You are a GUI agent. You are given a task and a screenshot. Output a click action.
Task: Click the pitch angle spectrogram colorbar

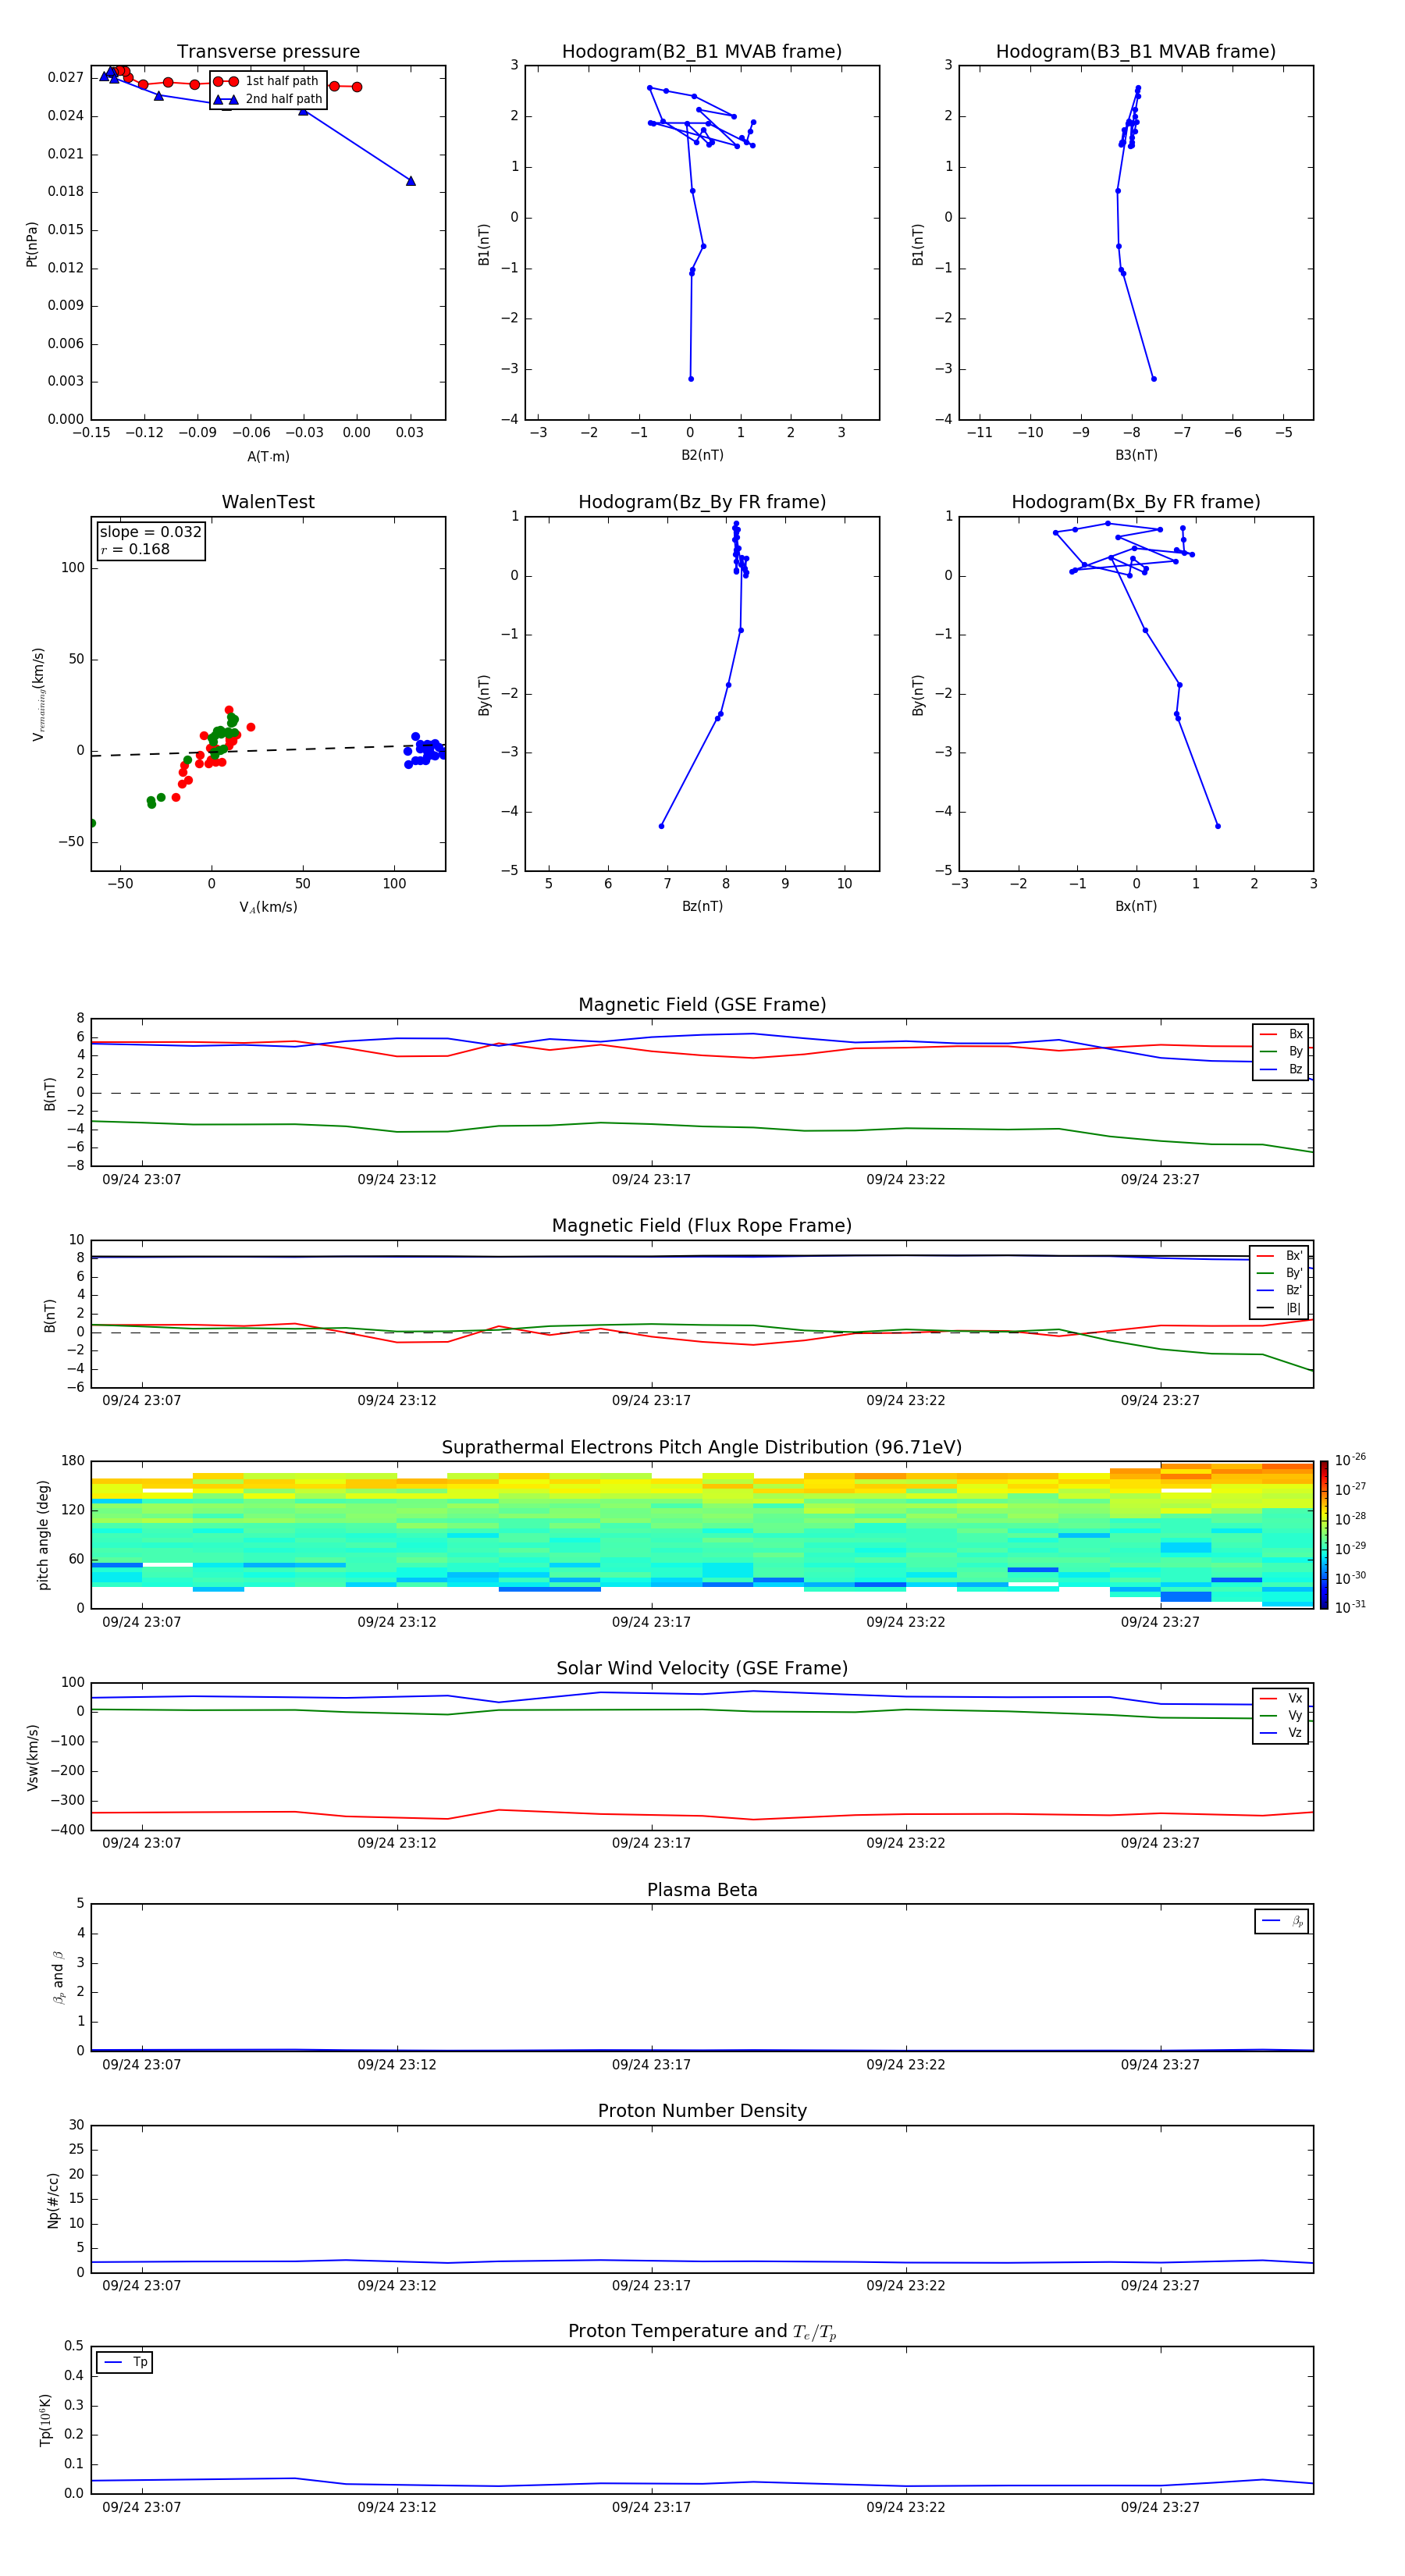pyautogui.click(x=1324, y=1535)
